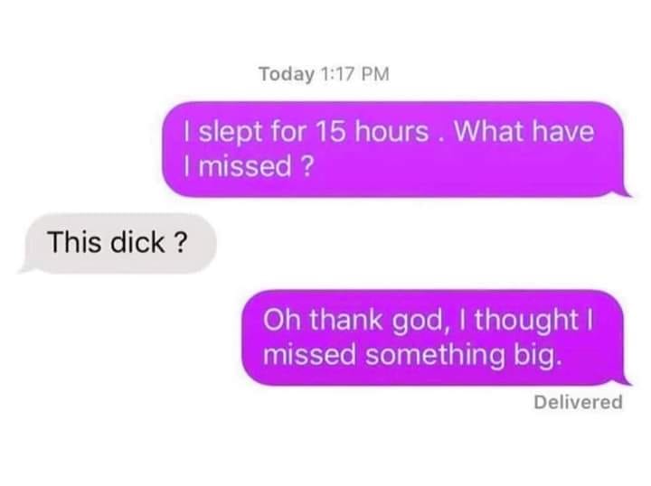Click the tail of the gray bubble
651x486 pixels.
[25, 268]
